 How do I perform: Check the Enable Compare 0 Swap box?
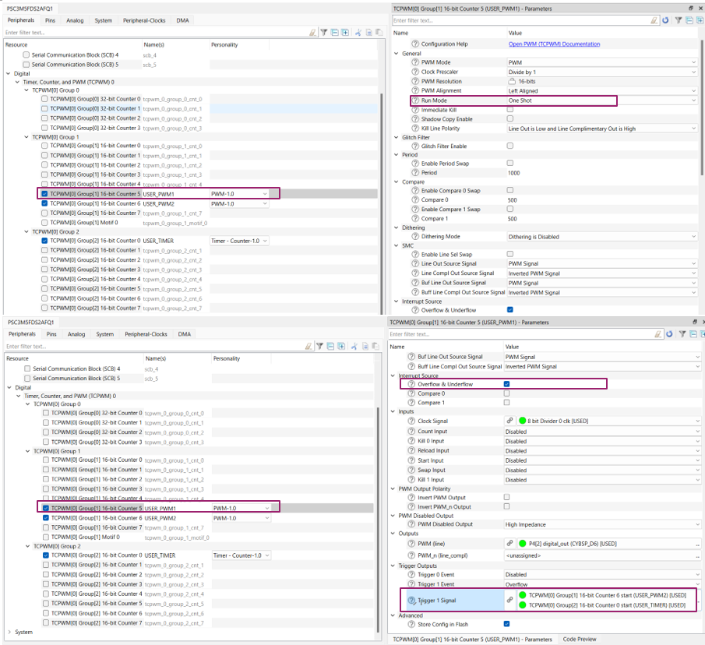(x=510, y=190)
